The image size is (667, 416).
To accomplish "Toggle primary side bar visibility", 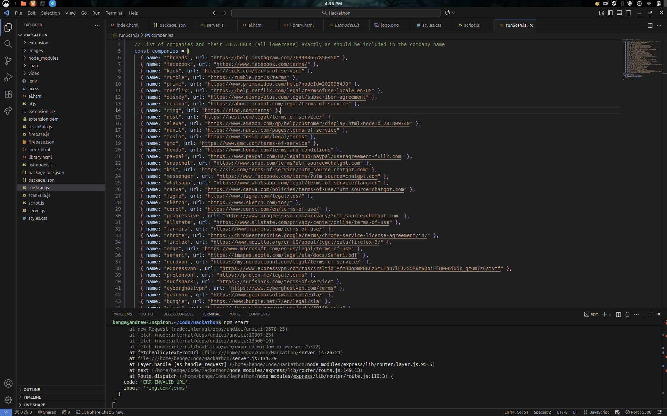I will tap(610, 13).
